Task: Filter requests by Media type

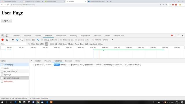Action: point(71,44)
